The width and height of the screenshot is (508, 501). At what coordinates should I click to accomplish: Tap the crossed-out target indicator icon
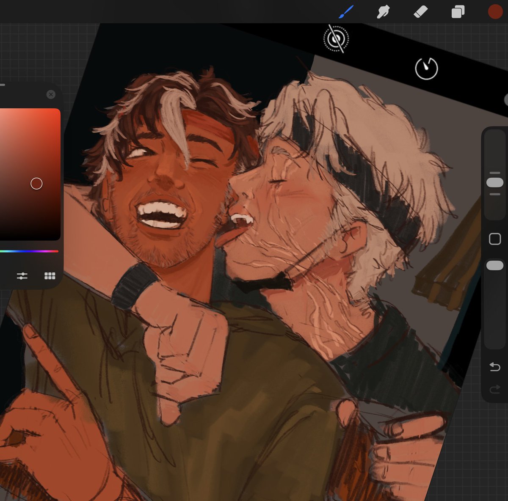[336, 39]
